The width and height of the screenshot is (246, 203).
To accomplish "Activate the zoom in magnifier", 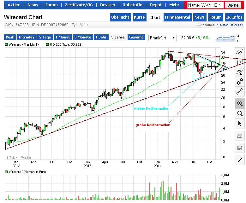I will point(240,103).
